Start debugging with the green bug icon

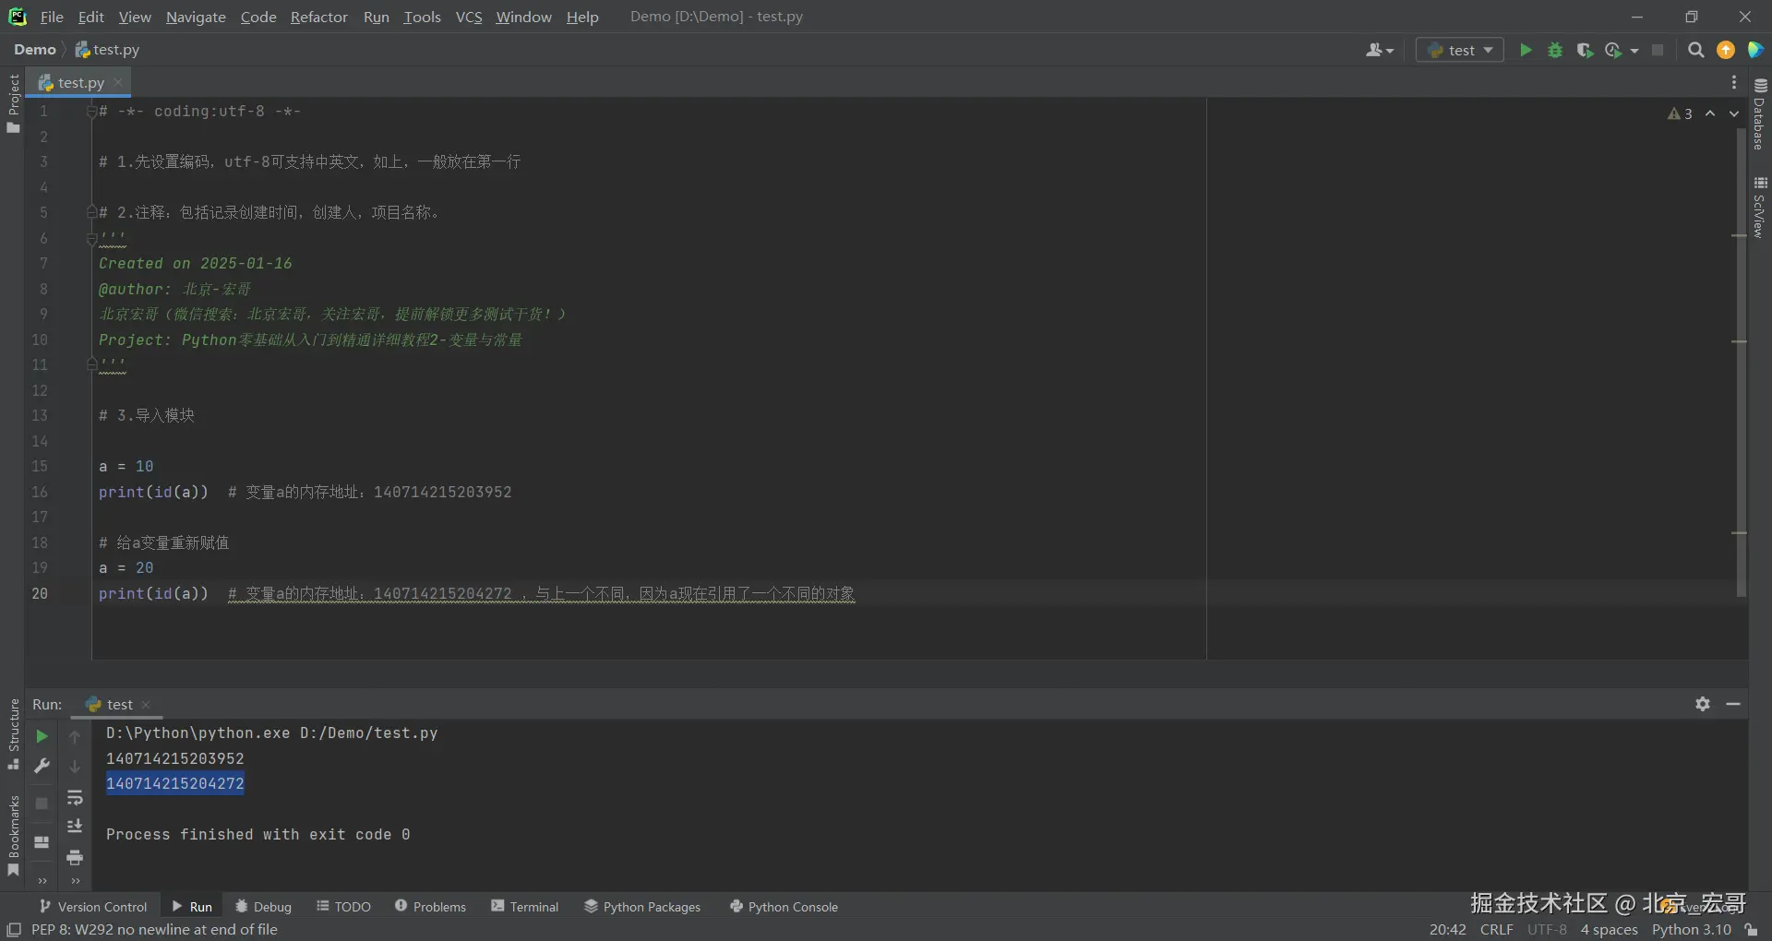(x=1555, y=50)
